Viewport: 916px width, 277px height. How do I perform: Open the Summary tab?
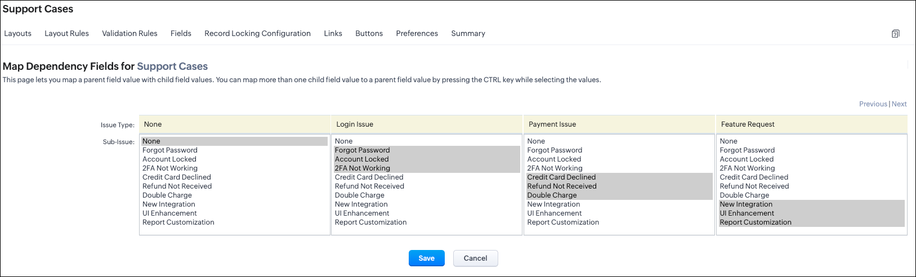pyautogui.click(x=468, y=33)
